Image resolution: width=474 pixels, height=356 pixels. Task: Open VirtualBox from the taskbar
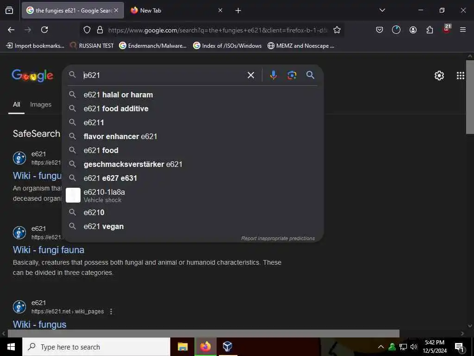pos(227,347)
